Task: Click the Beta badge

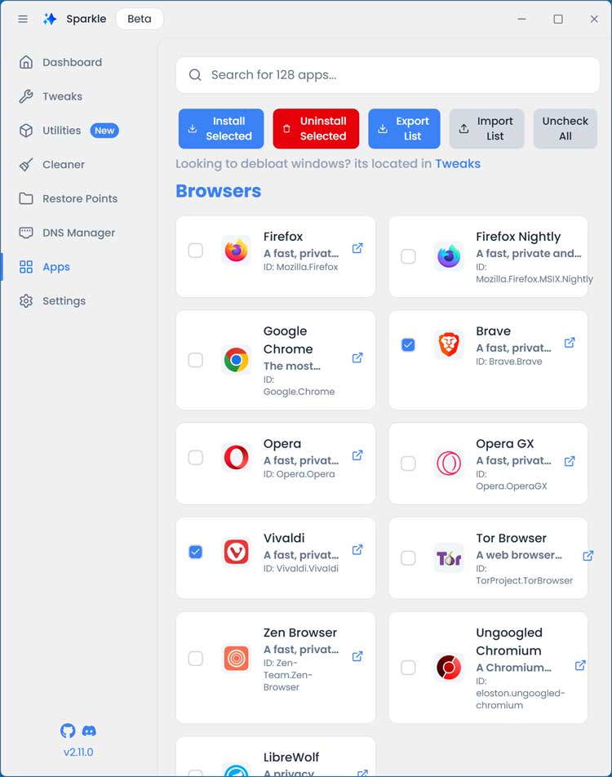Action: point(140,19)
